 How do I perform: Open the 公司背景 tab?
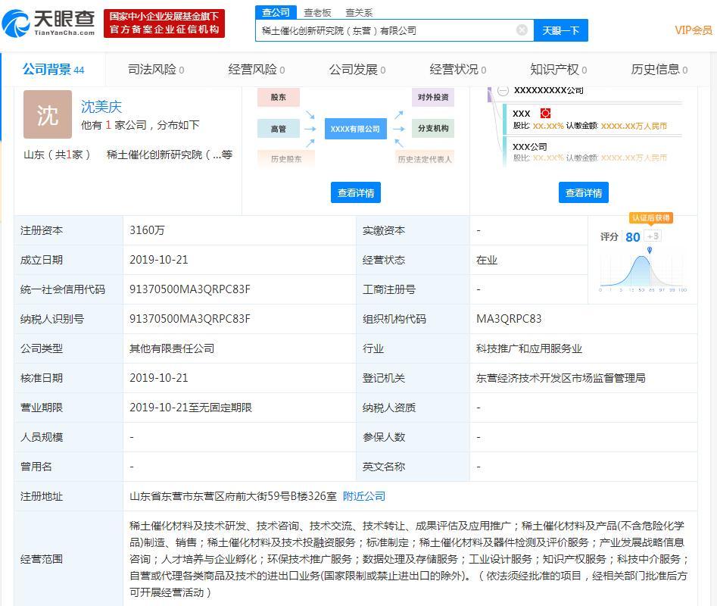click(x=54, y=70)
